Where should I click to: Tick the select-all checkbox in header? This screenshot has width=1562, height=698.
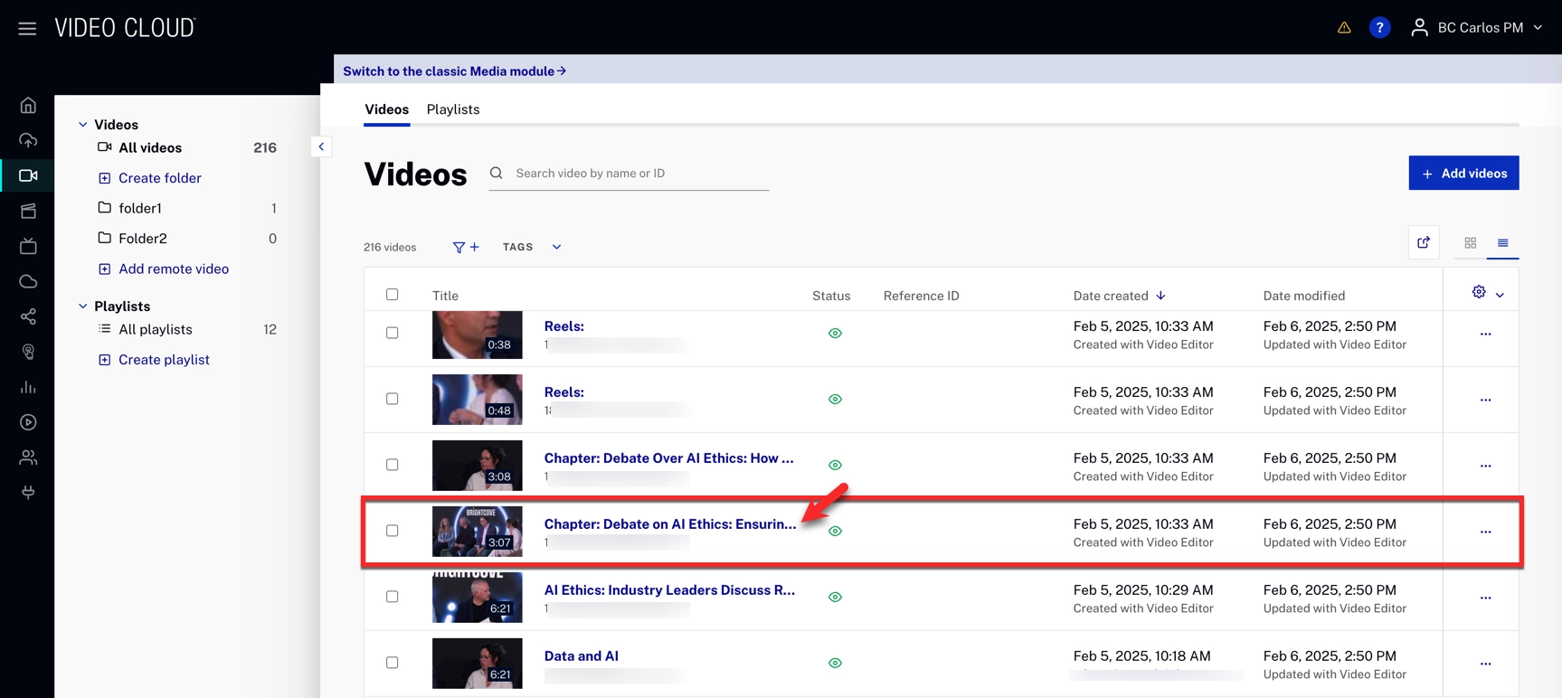tap(392, 295)
